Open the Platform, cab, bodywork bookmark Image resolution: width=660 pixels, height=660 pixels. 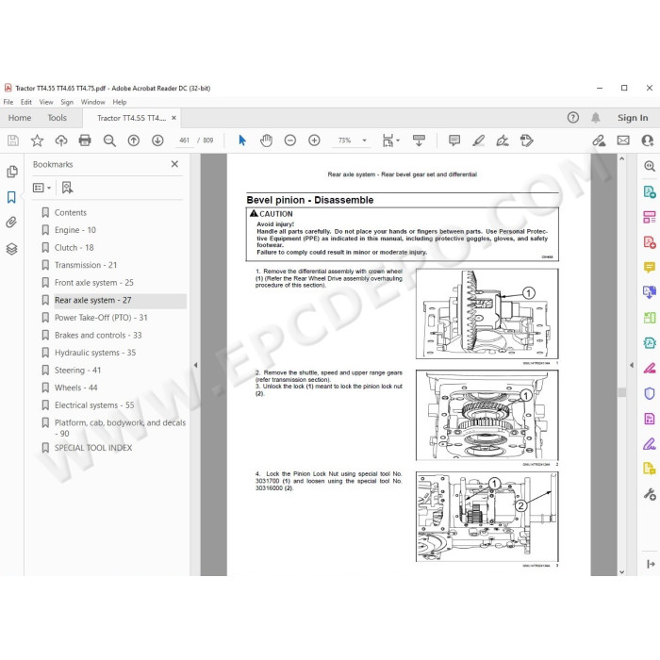[x=120, y=428]
